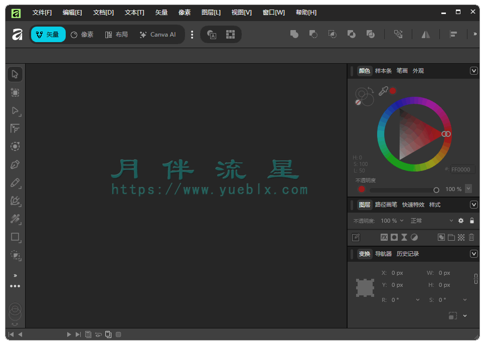484x344 pixels.
Task: Open the 图层[L] menu
Action: click(211, 13)
